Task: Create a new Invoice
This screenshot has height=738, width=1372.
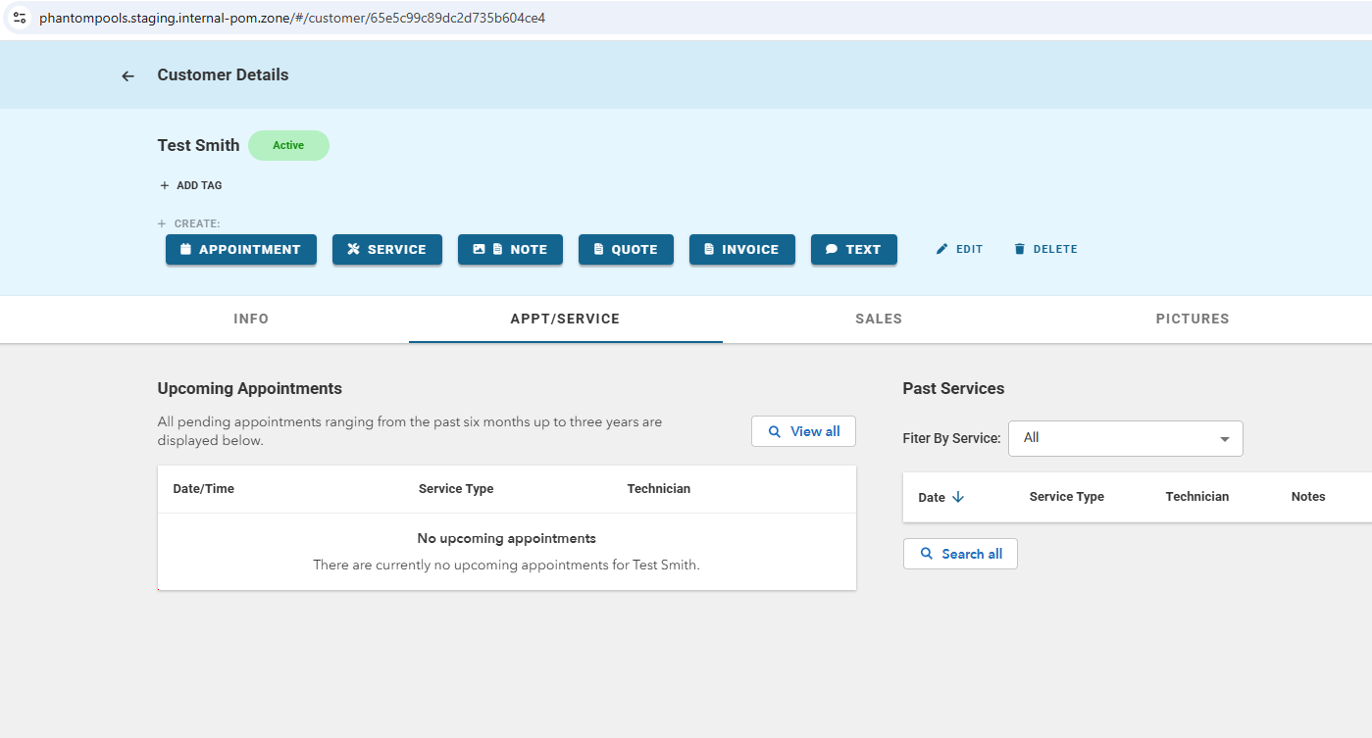Action: (741, 249)
